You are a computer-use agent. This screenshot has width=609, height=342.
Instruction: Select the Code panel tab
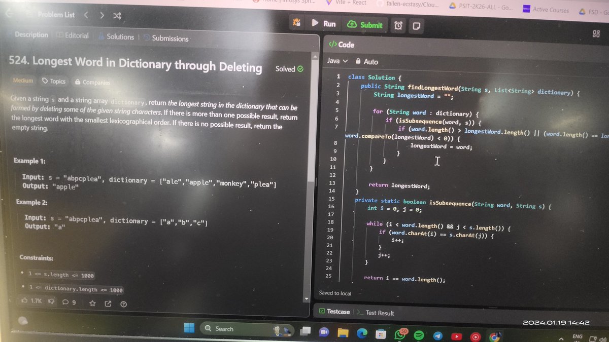coord(342,45)
